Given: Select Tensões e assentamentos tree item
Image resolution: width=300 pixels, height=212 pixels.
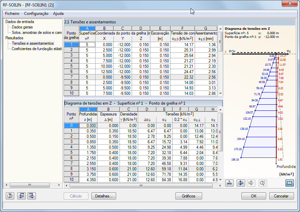Looking at the screenshot, I should [x=33, y=43].
